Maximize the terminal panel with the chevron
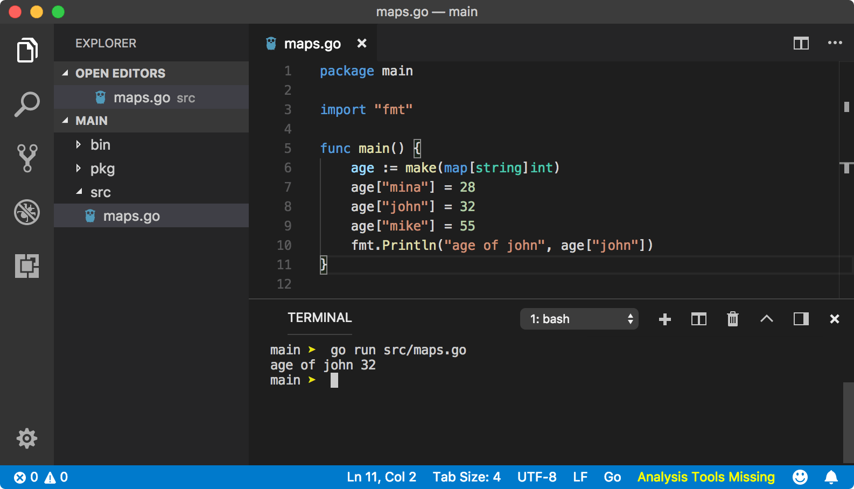The width and height of the screenshot is (854, 489). point(767,319)
